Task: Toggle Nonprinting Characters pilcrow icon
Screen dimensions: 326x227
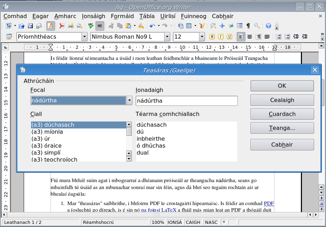Action: tap(248, 26)
